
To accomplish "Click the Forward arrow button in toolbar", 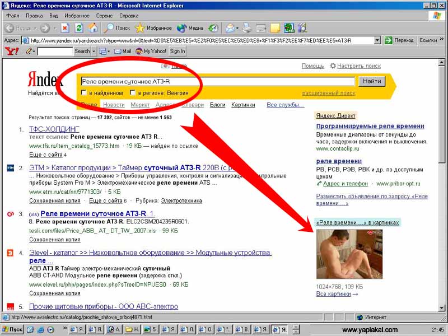I will [45, 28].
